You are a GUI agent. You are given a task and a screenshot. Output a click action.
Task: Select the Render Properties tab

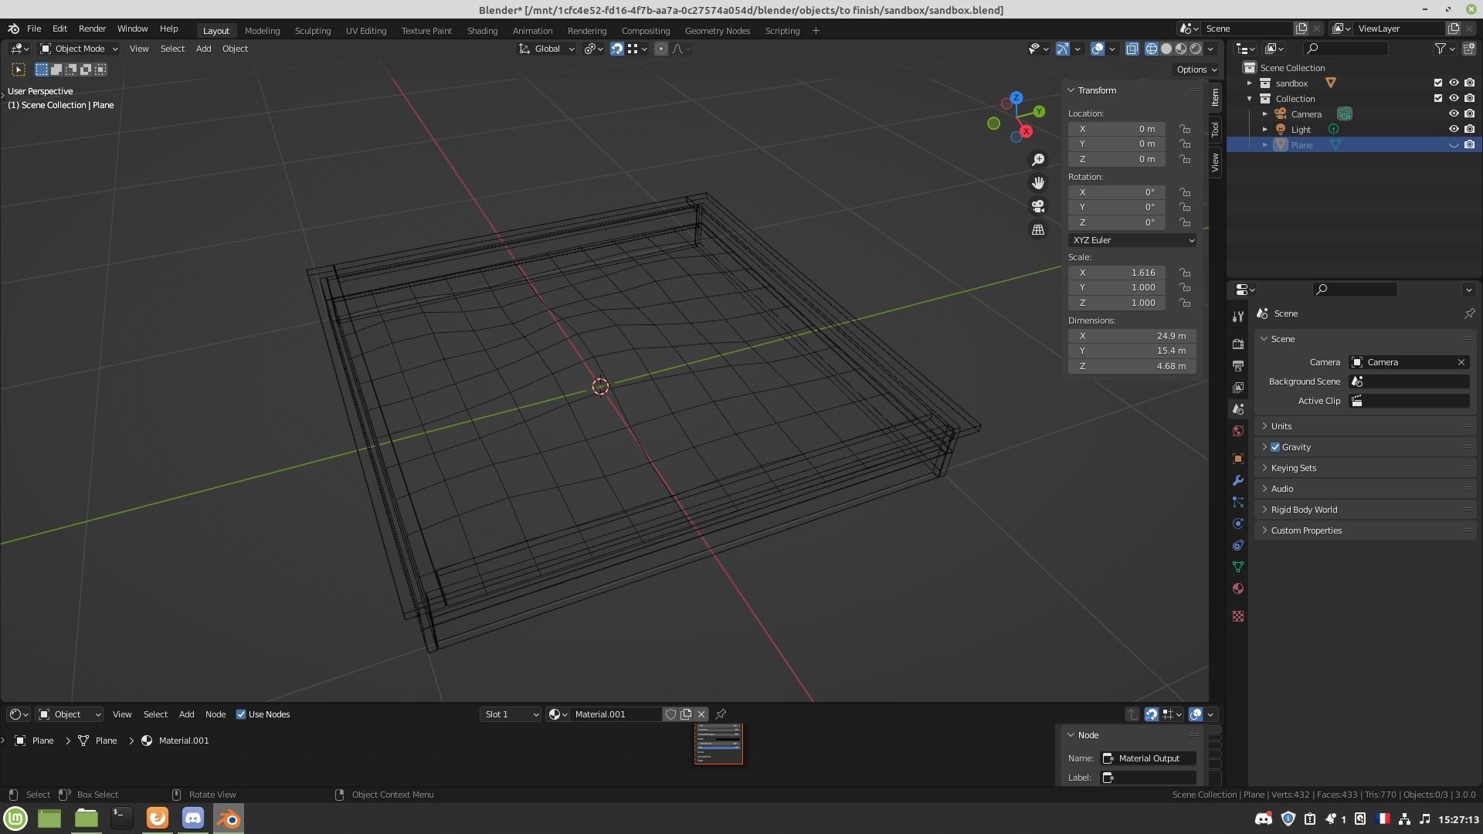click(x=1238, y=344)
